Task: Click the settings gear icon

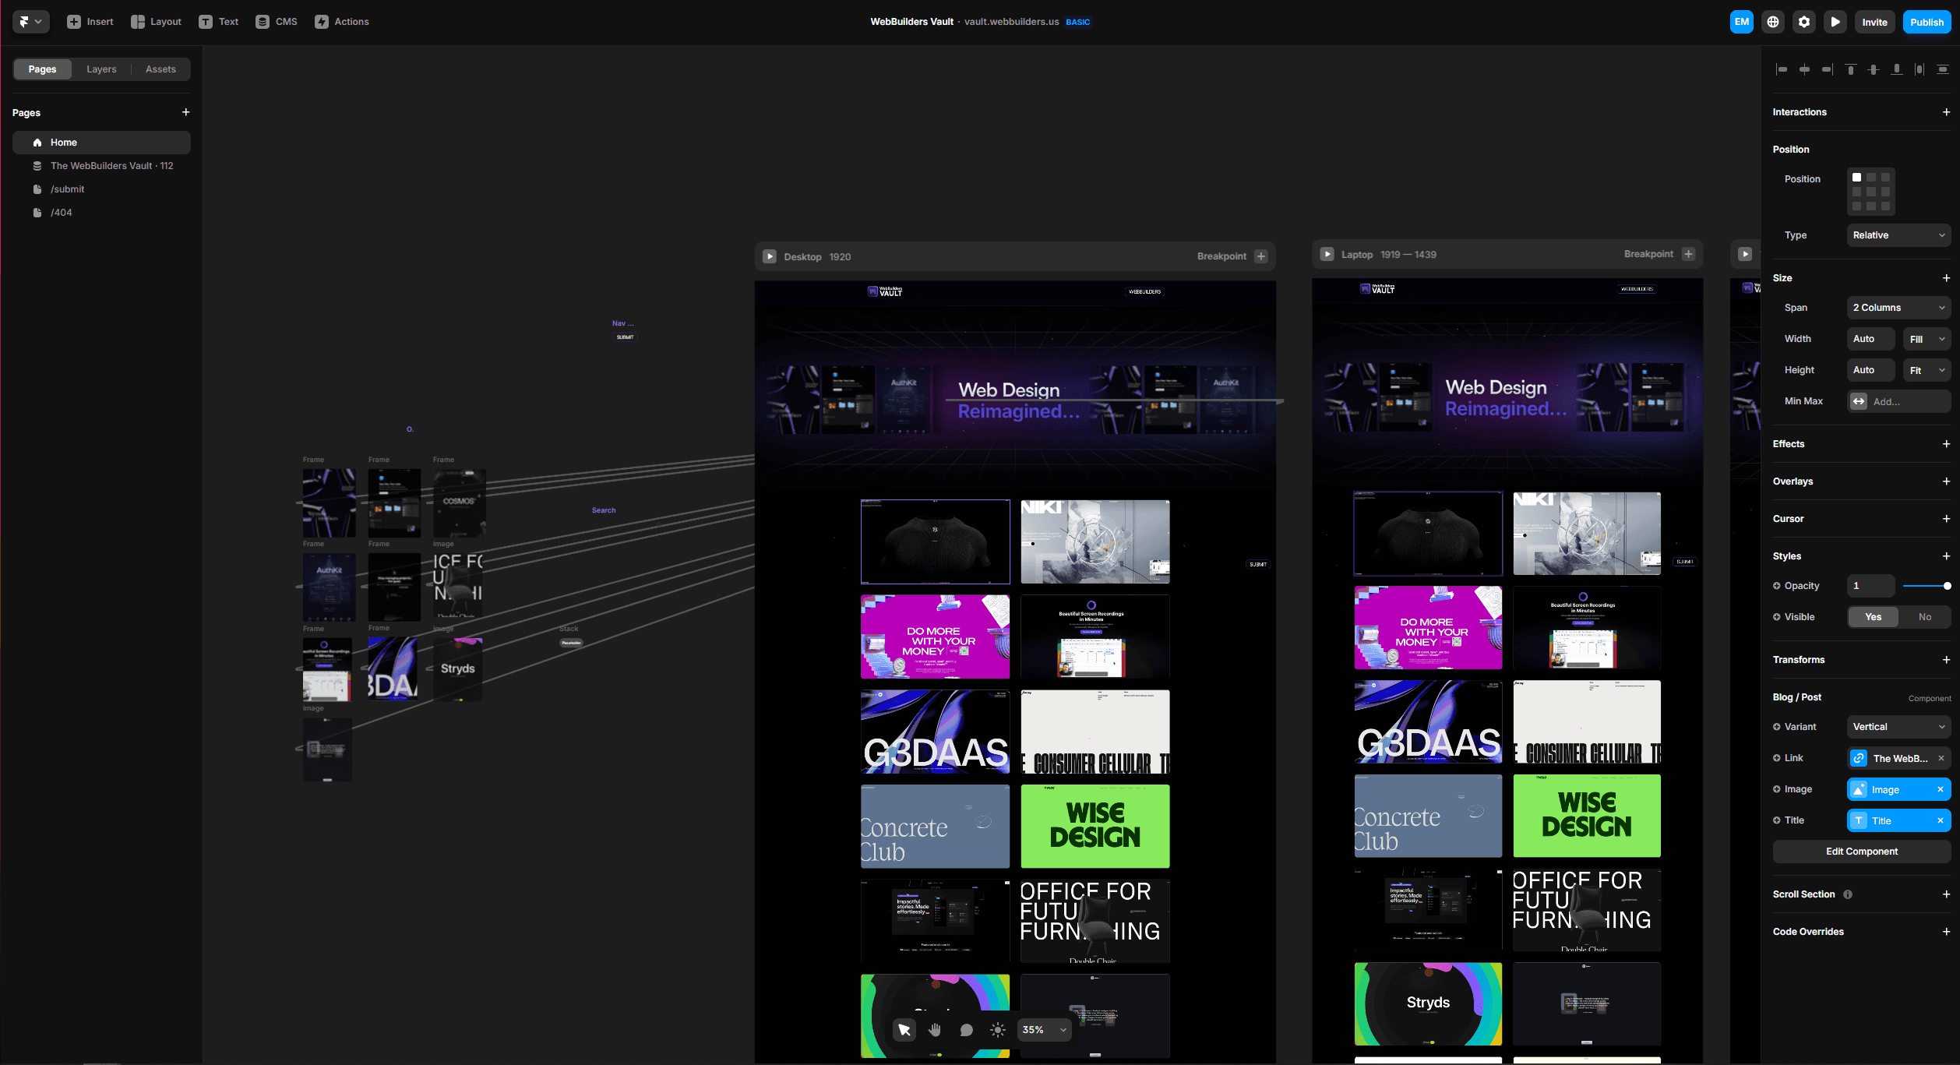Action: (x=1801, y=21)
